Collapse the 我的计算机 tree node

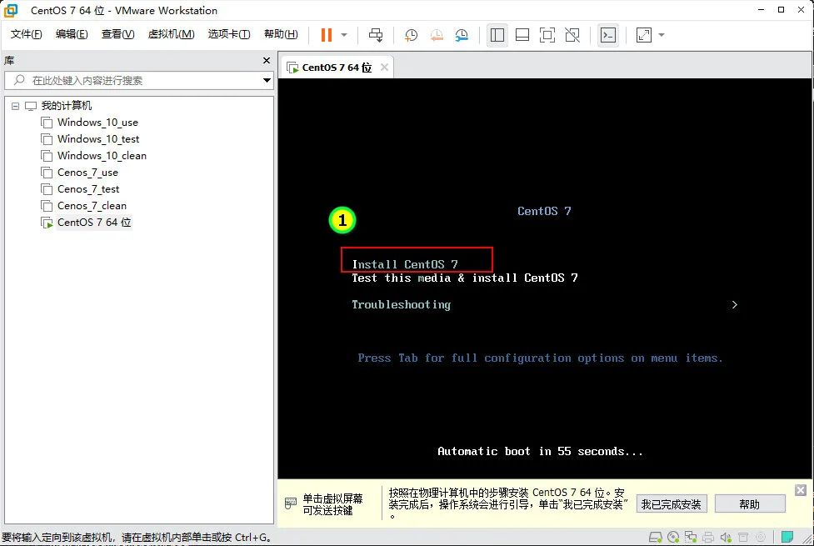point(16,106)
